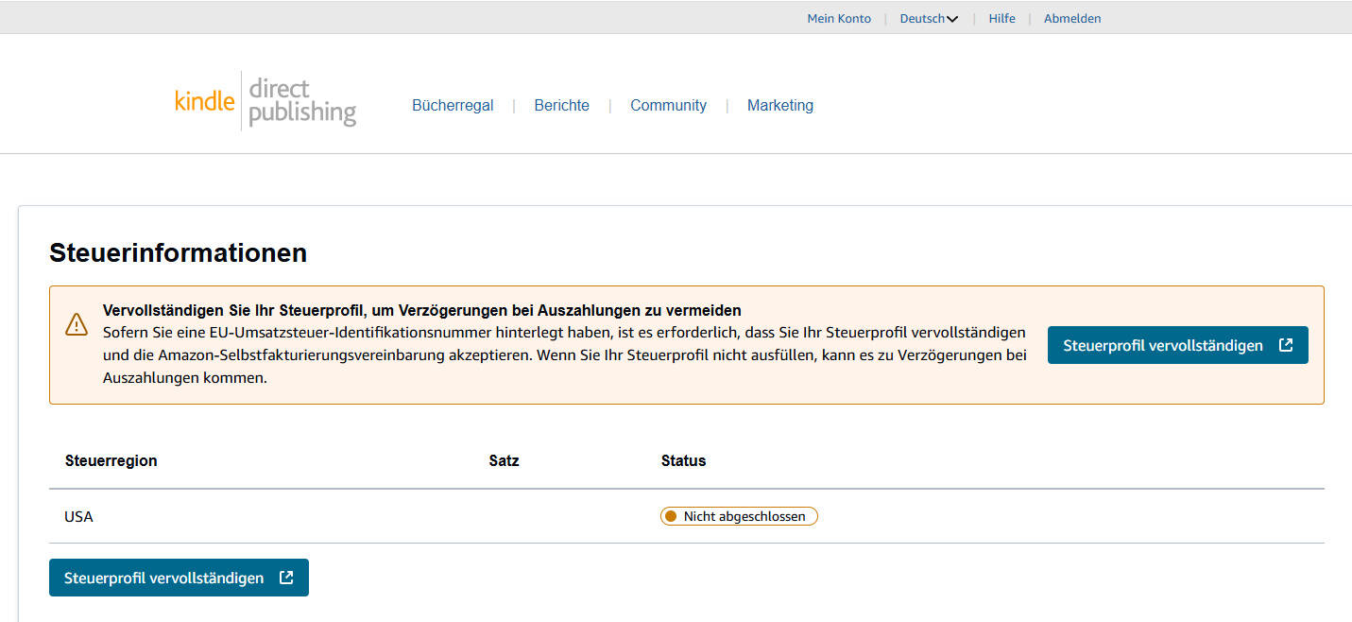The image size is (1352, 622).
Task: Click the bold alert headline about Steuerprofil
Action: pyautogui.click(x=421, y=310)
